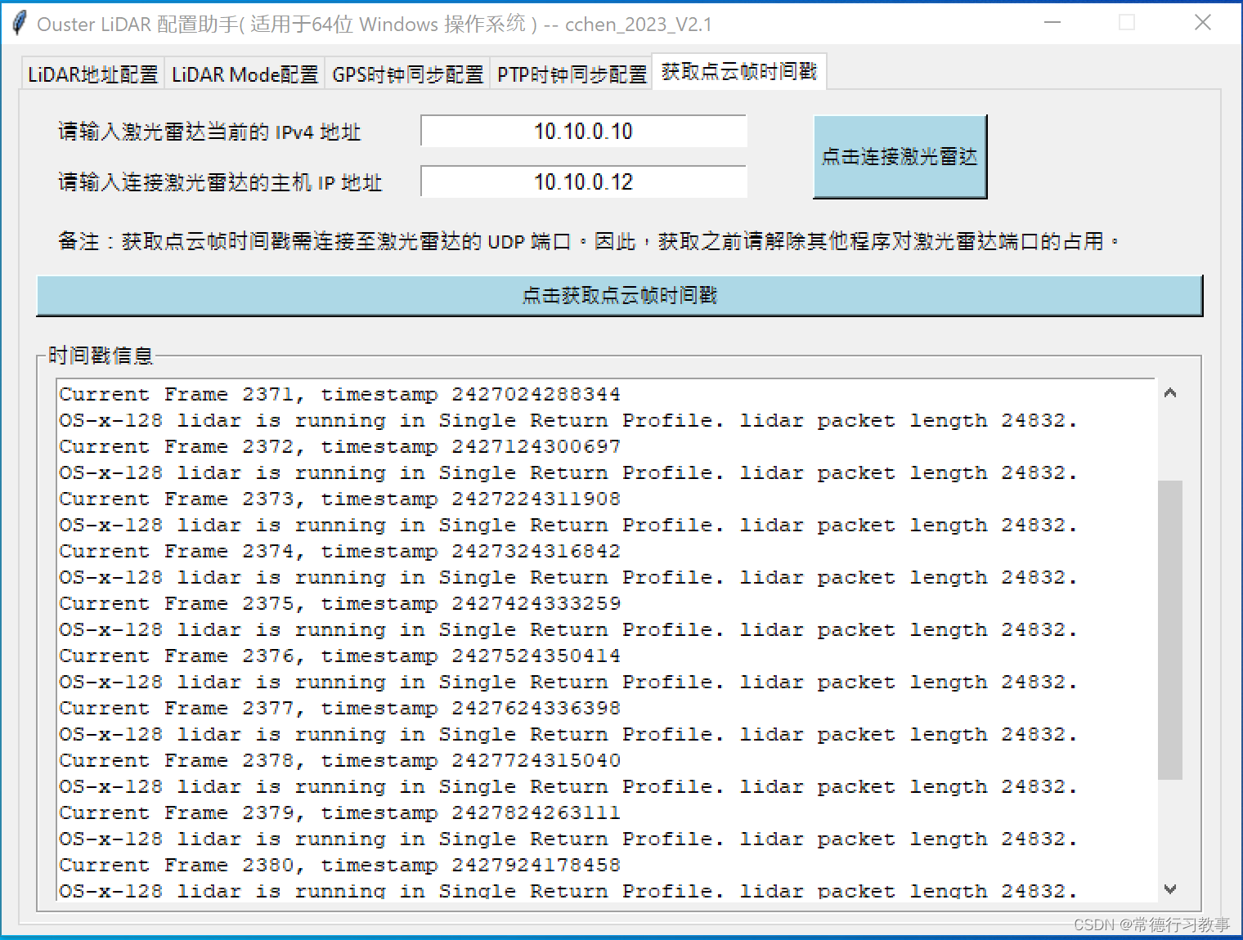Image resolution: width=1243 pixels, height=940 pixels.
Task: Click the LiDAR IPv4 address field showing 10.10.0.10
Action: [582, 131]
